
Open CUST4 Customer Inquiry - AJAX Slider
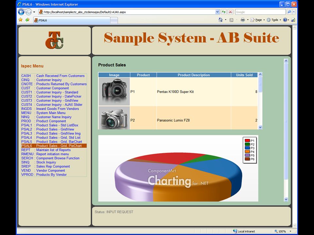click(52, 104)
